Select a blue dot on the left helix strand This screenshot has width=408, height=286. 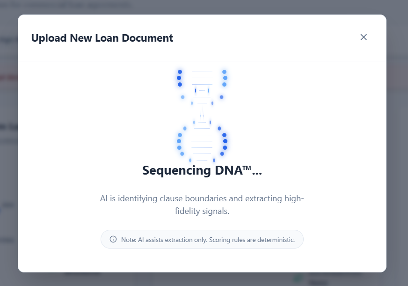tap(179, 77)
